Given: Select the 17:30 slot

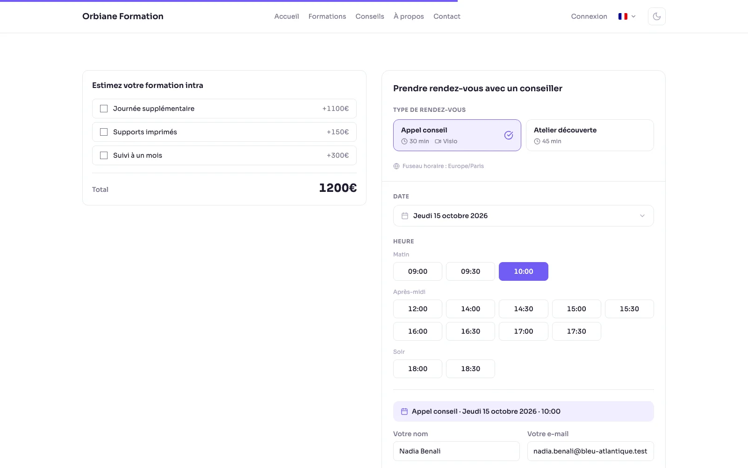Looking at the screenshot, I should 576,331.
